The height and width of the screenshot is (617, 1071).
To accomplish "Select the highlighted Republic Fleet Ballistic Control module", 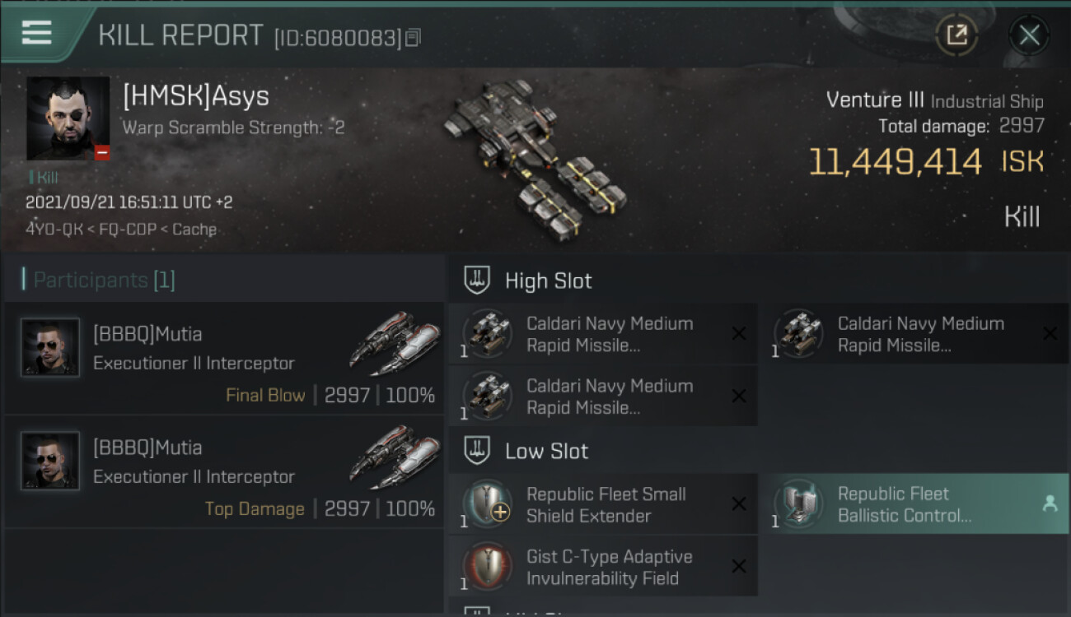I will 914,504.
